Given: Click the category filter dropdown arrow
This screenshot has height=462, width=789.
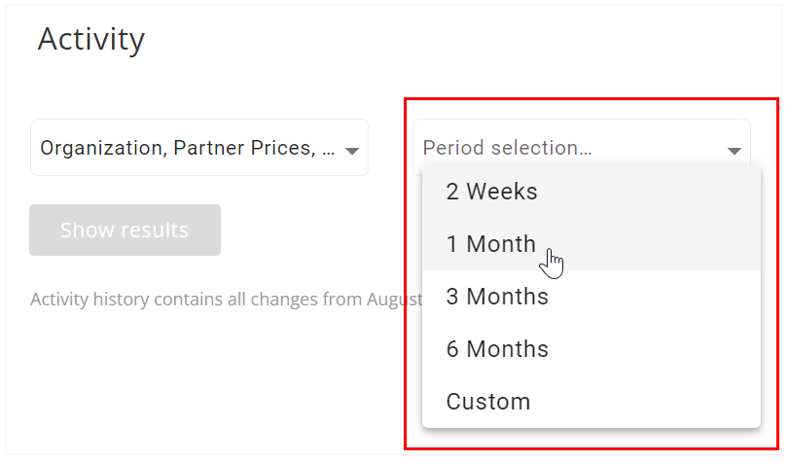Looking at the screenshot, I should coord(352,151).
